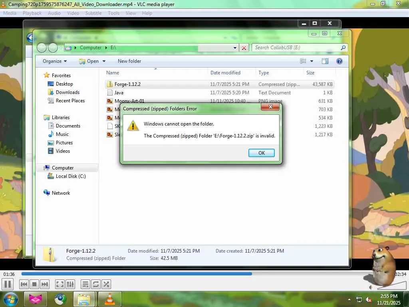
Task: Select the Forge-1.12.2 zip file
Action: coord(219,84)
